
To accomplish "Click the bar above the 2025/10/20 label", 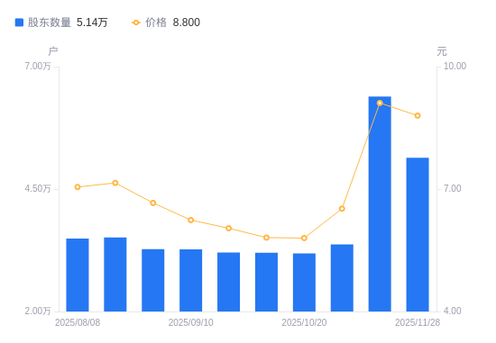I will [x=304, y=283].
